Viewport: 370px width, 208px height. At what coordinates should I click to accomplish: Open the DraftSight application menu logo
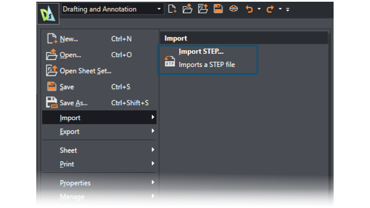point(48,14)
